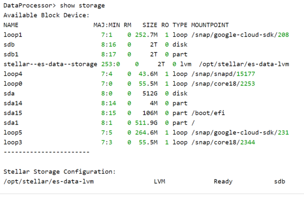
Task: Click the 'Stellar Storage Configuration:' heading
Action: (x=59, y=172)
